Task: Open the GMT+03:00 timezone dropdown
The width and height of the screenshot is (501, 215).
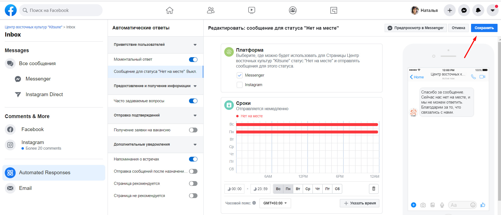Action: 275,203
